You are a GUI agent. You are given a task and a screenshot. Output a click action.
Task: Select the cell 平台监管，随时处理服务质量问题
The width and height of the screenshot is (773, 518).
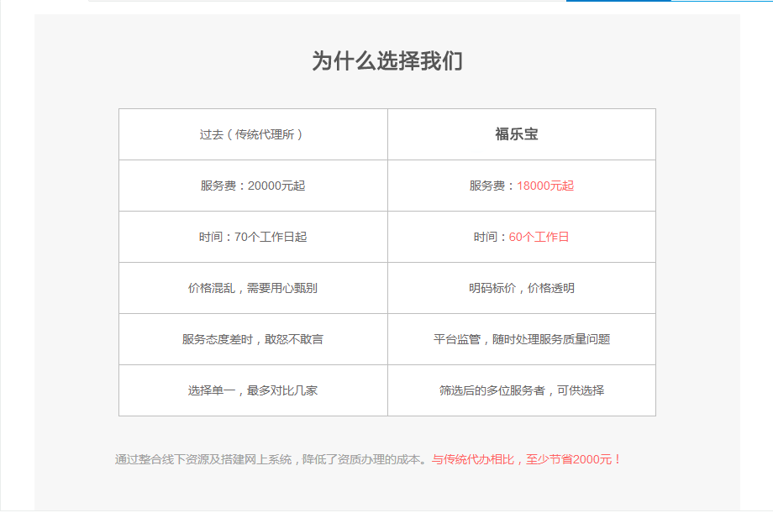pos(522,339)
